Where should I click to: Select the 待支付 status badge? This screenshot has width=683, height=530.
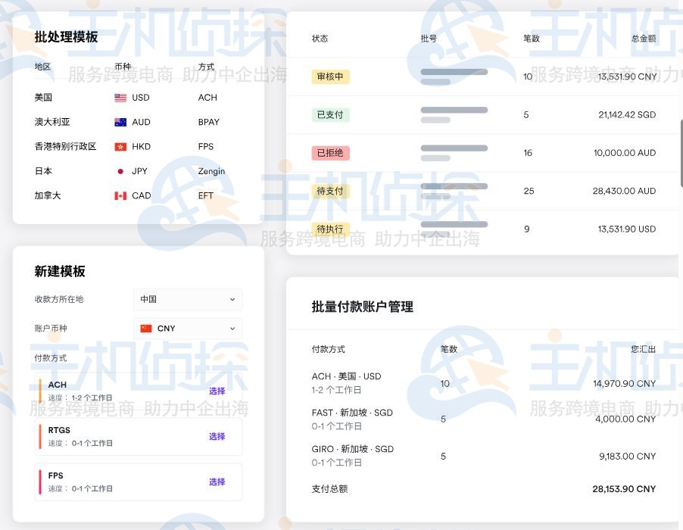click(330, 191)
